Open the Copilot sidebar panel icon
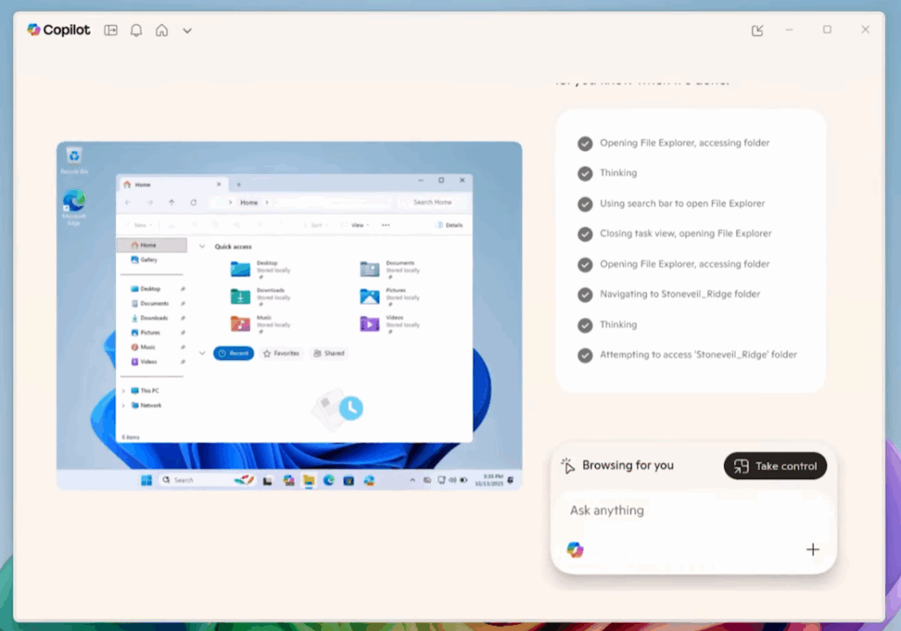The width and height of the screenshot is (901, 631). tap(111, 30)
